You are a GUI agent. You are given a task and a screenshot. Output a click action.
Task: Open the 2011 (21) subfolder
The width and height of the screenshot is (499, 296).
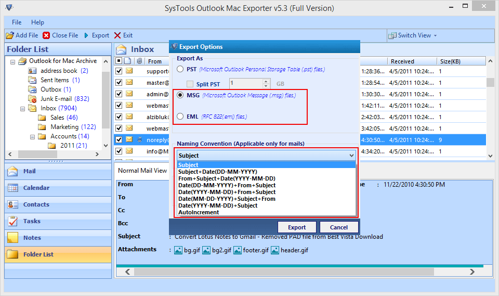coord(73,146)
